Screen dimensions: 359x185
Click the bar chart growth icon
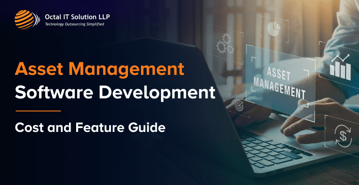click(x=340, y=67)
